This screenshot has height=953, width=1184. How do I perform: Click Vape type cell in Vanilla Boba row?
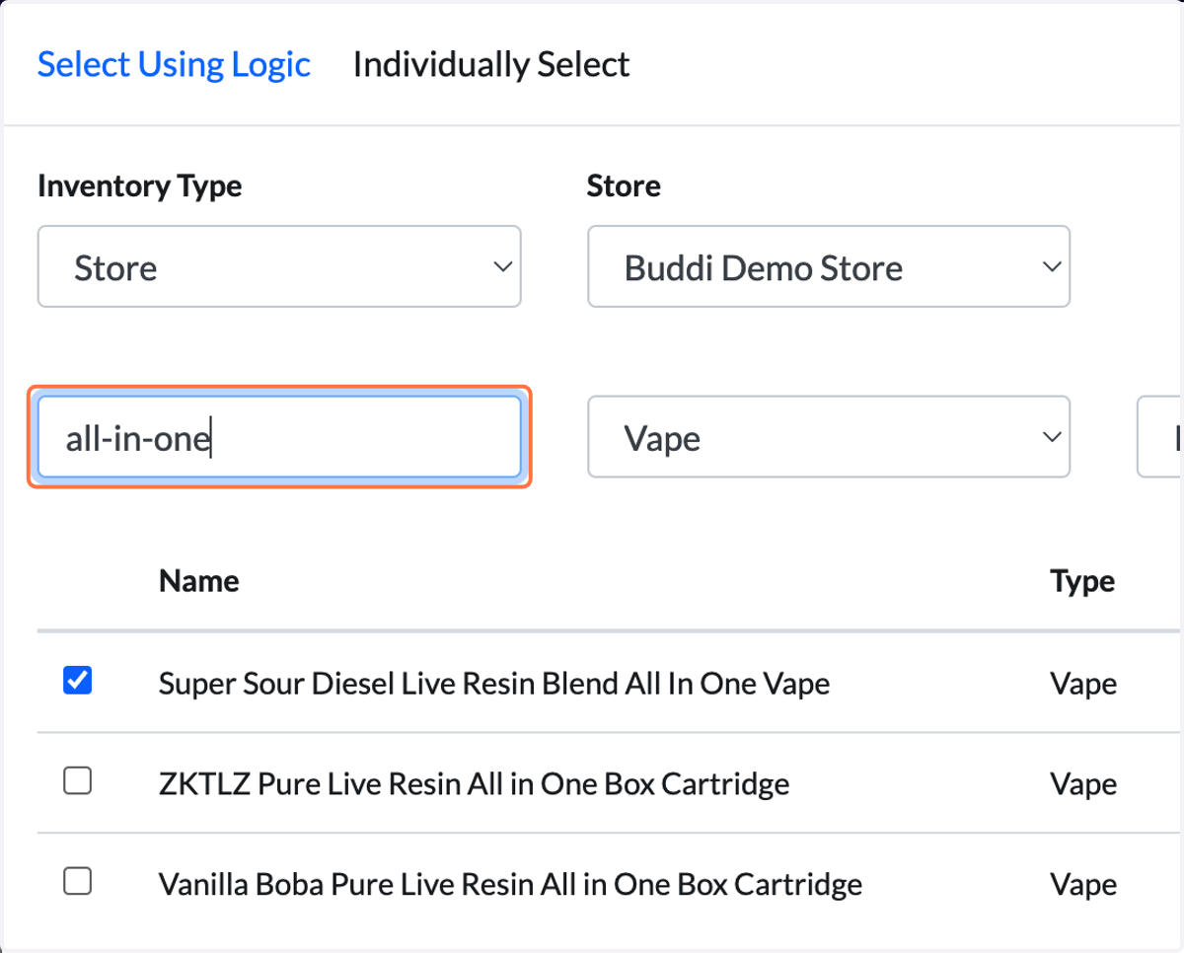(x=1083, y=885)
